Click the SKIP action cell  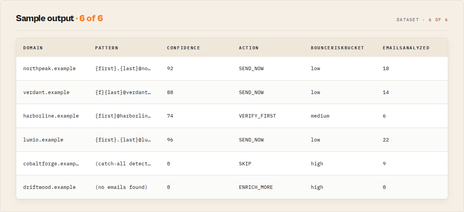(245, 164)
